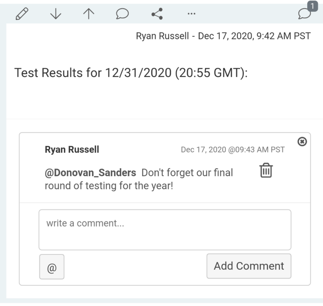Toggle the comments bubble with the badge

(304, 14)
